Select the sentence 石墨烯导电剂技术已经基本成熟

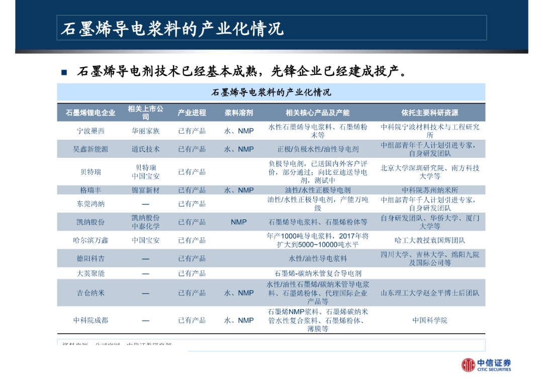coord(167,71)
